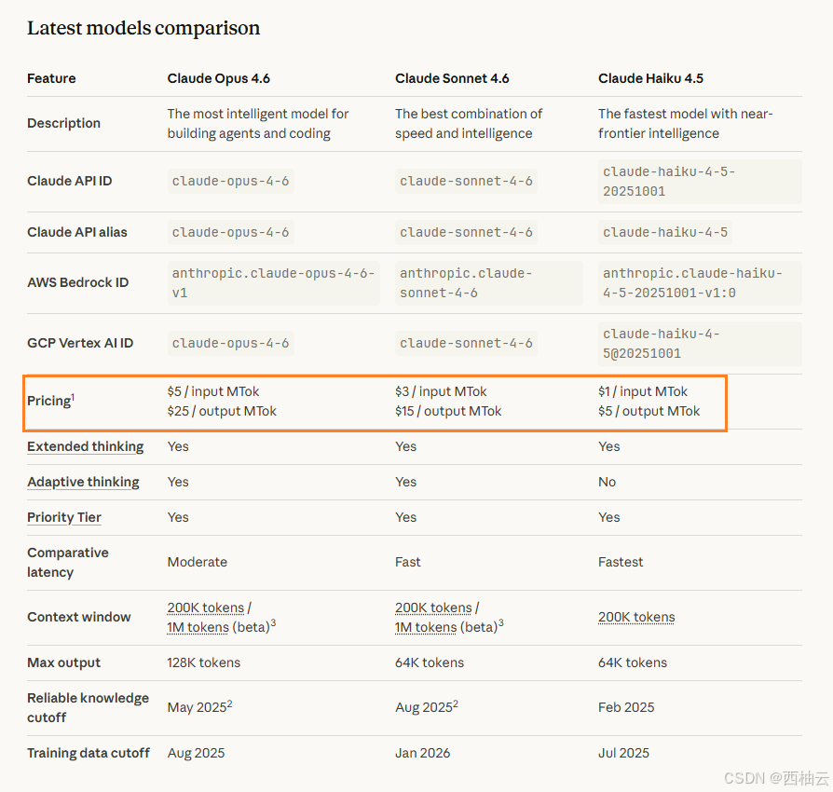
Task: Click the 'Fastest' latency value
Action: 621,562
